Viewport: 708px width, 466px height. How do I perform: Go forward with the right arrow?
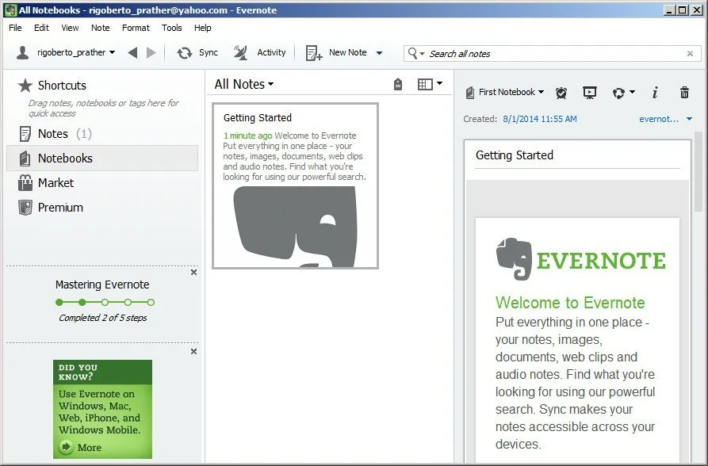tap(151, 53)
